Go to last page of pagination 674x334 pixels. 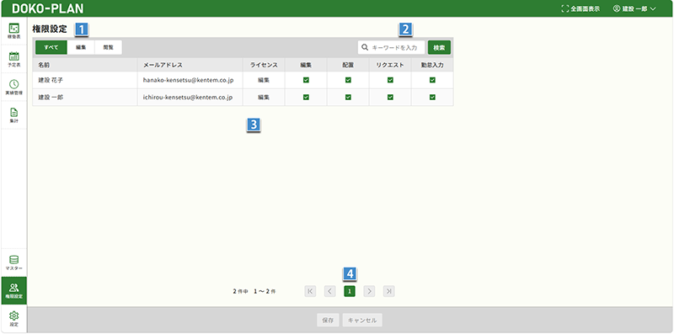389,291
